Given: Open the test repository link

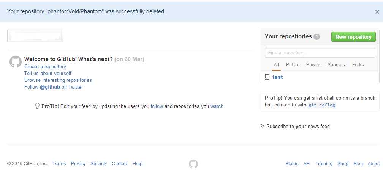Looking at the screenshot, I should pos(278,77).
